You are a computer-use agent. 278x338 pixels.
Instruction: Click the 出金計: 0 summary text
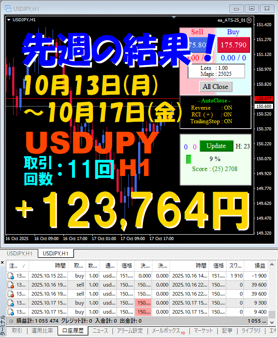130,321
